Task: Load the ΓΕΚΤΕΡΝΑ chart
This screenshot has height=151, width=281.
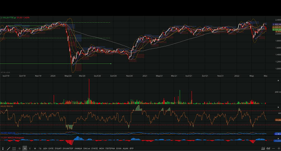Action: click(110, 148)
